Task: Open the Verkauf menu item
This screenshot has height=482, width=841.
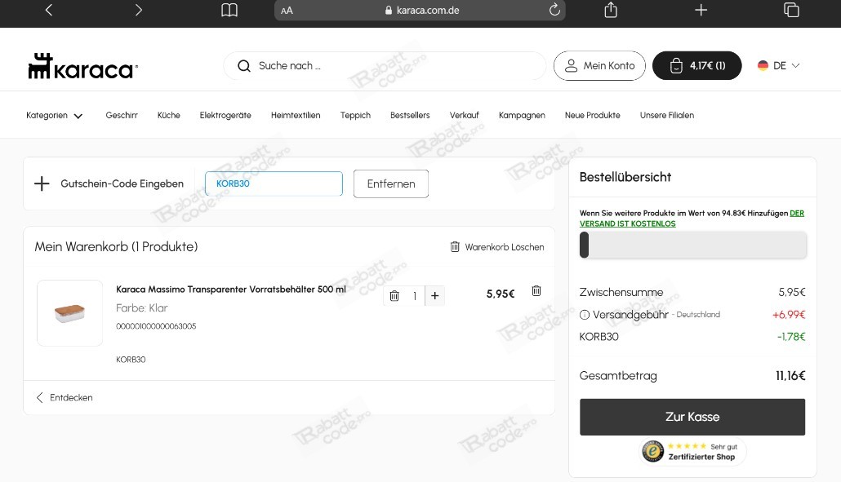Action: tap(464, 115)
